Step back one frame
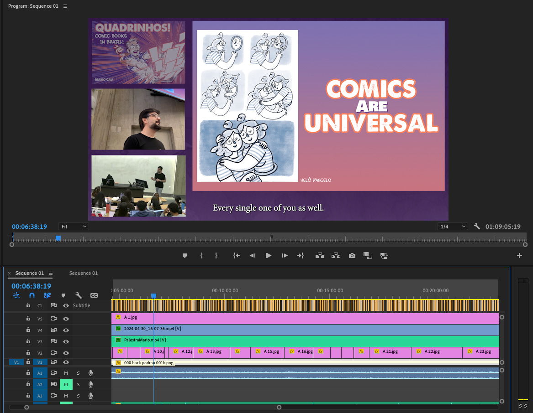 (253, 256)
